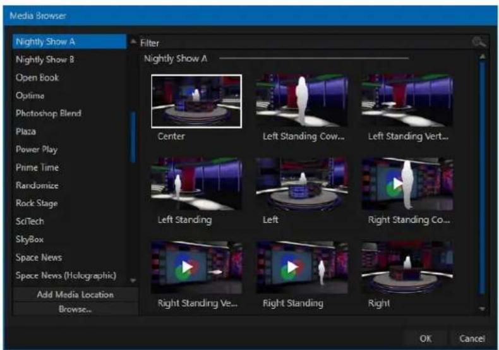Select Rock Stage in the location list
499x350 pixels.
[x=69, y=203]
